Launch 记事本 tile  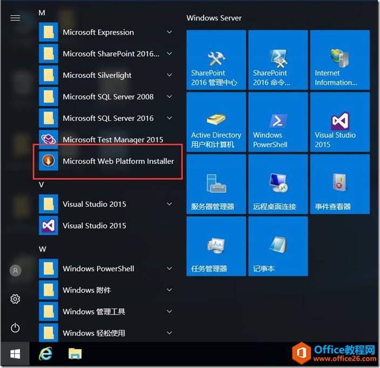278,246
